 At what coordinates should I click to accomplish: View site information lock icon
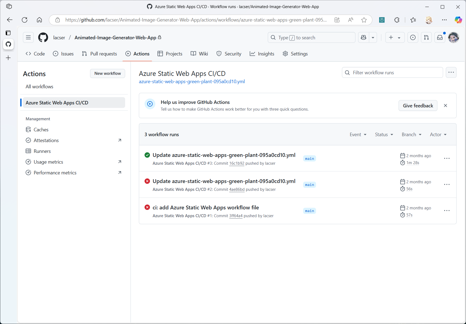pyautogui.click(x=57, y=20)
